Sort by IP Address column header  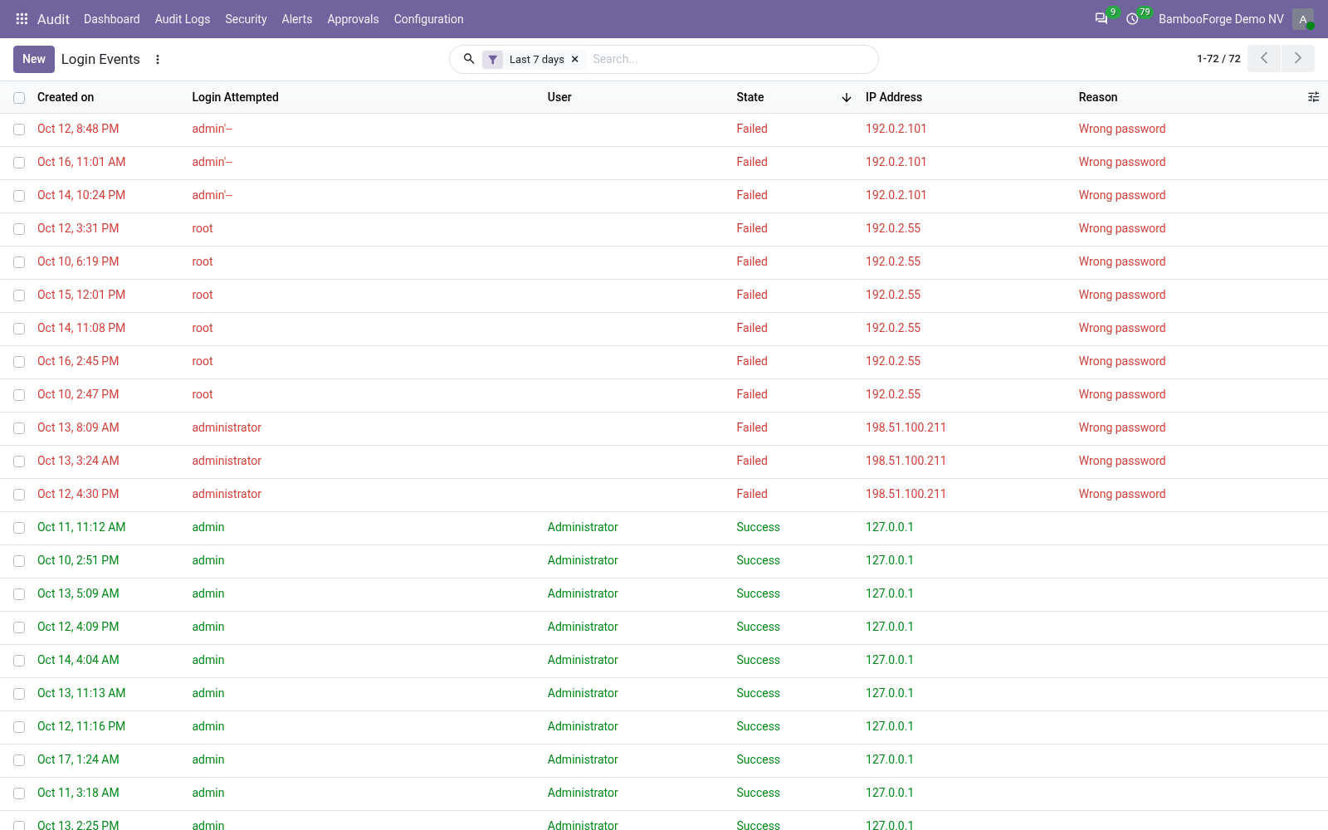(894, 97)
